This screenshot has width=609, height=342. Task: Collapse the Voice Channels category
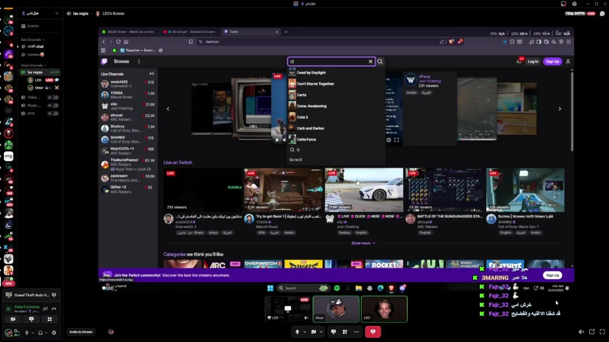33,65
